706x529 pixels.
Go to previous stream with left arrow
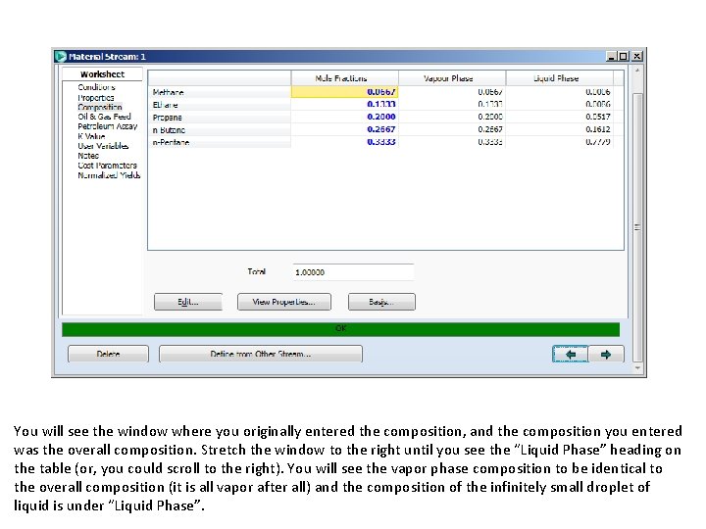[570, 354]
